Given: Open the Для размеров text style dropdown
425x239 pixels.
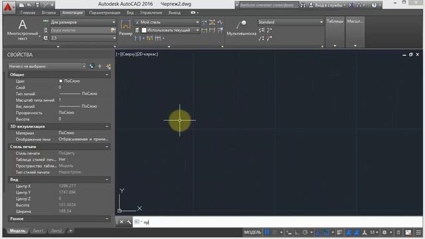Looking at the screenshot, I should coord(83,22).
